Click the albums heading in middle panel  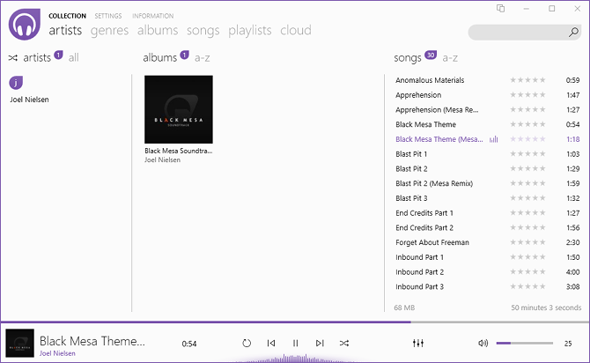[160, 57]
